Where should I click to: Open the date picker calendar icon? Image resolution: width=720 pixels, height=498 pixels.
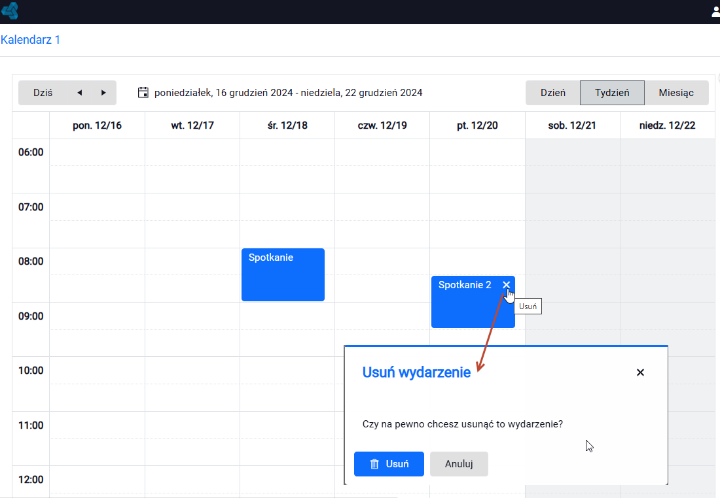(x=143, y=93)
